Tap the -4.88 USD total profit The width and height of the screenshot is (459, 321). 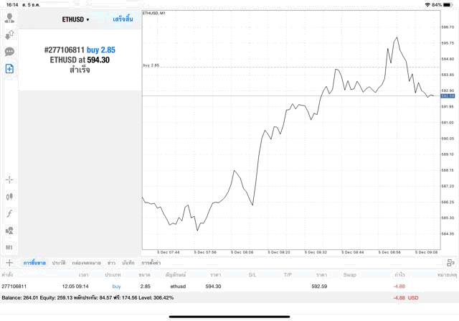(x=406, y=298)
